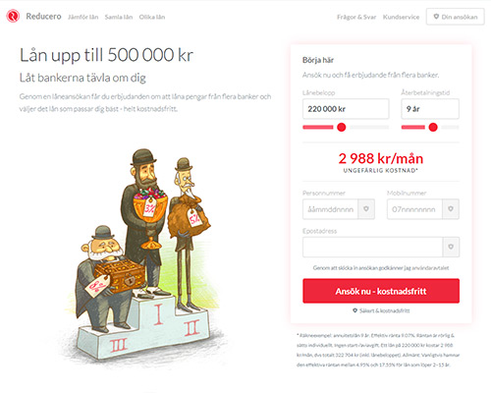This screenshot has width=491, height=393.
Task: Select the Mobilnummer input field
Action: 414,209
